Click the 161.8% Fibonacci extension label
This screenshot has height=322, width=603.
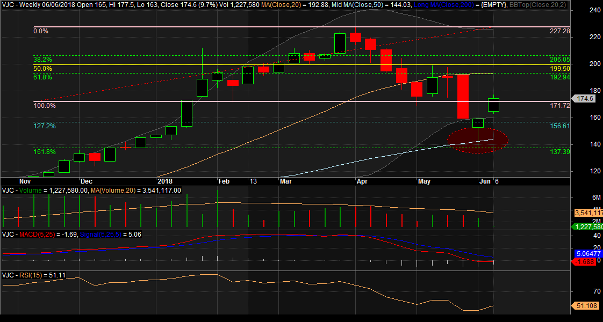pos(45,152)
